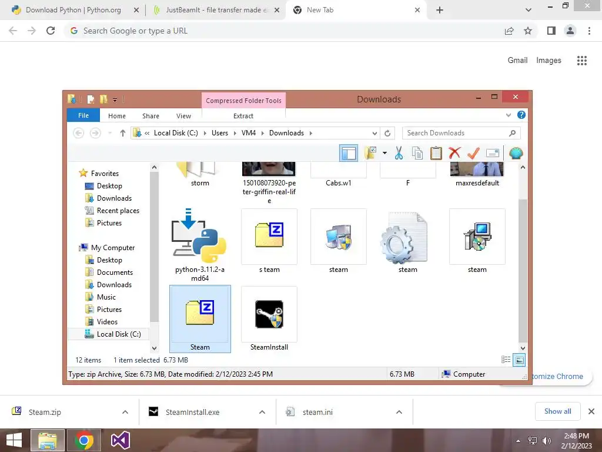Click the Copy icon in Explorer toolbar
602x452 pixels.
417,153
